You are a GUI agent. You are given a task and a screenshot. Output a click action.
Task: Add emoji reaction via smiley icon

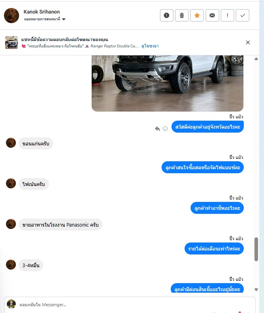[165, 129]
